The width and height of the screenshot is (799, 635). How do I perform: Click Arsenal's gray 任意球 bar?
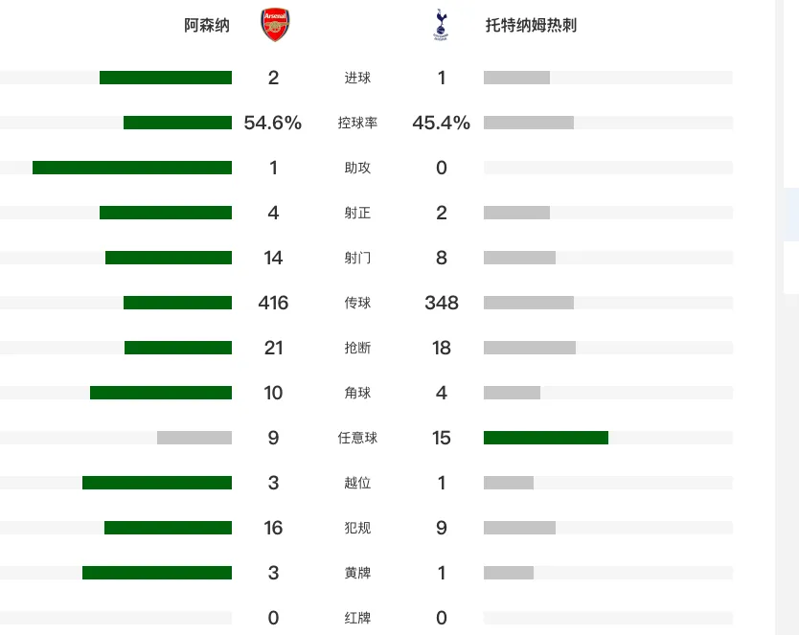[x=194, y=438]
